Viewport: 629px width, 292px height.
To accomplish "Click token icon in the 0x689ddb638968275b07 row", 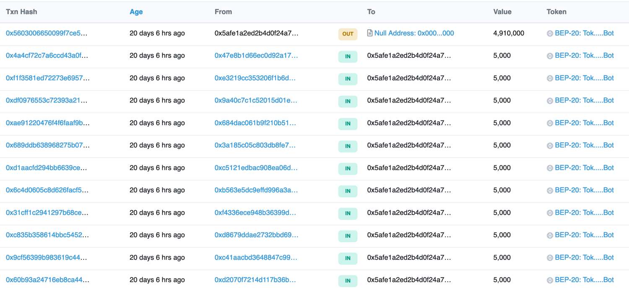I will click(x=550, y=146).
